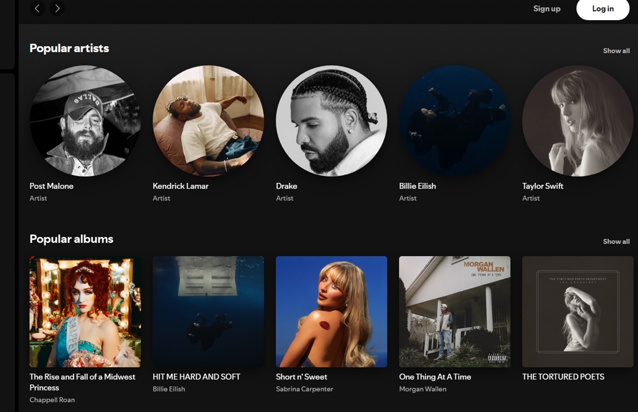Screen dimensions: 638x412
Task: Click the Taylor Swift name text
Action: click(x=543, y=186)
